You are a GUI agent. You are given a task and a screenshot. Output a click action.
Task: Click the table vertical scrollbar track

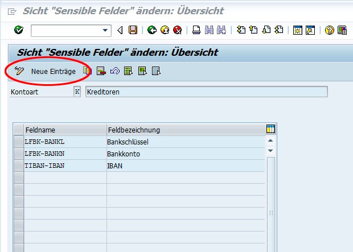[271, 204]
